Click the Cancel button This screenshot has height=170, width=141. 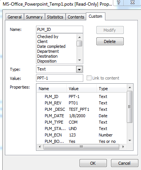pyautogui.click(x=124, y=163)
